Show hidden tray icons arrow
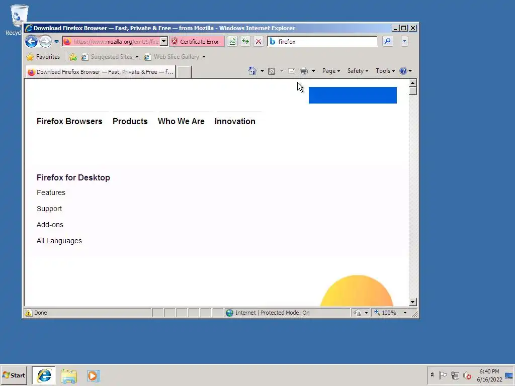 pos(432,375)
